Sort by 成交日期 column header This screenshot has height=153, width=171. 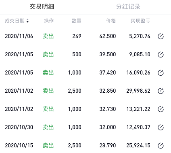pos(15,21)
